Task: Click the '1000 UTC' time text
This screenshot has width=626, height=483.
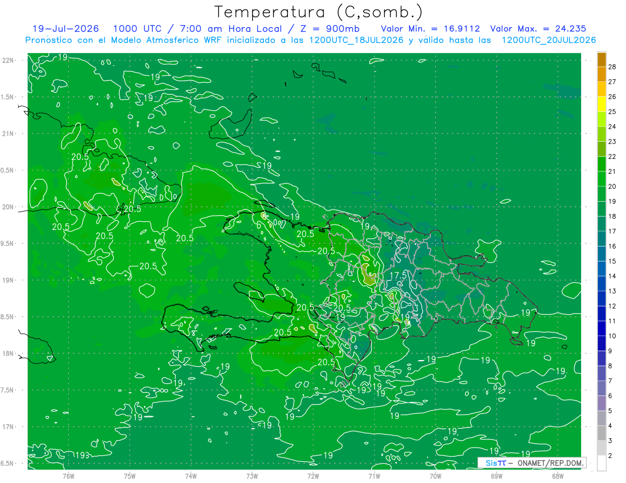Action: coord(137,29)
